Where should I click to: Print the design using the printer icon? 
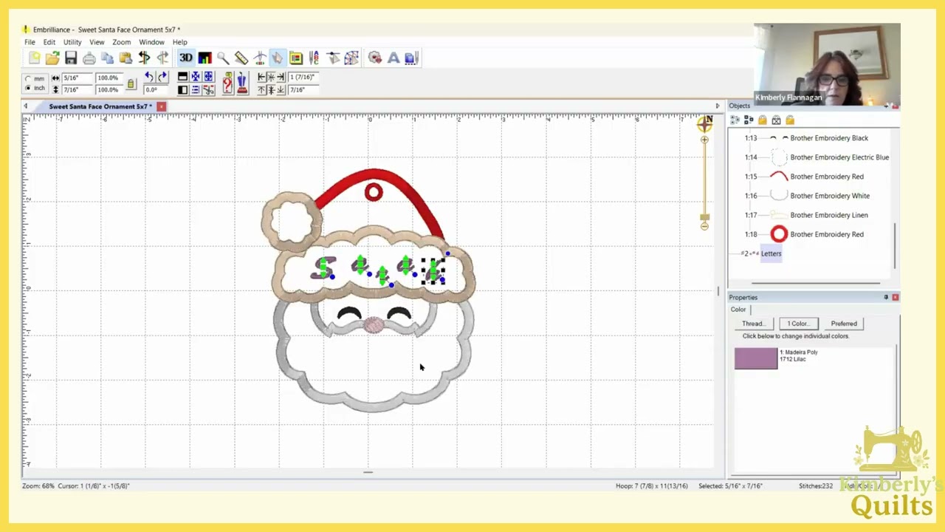89,58
